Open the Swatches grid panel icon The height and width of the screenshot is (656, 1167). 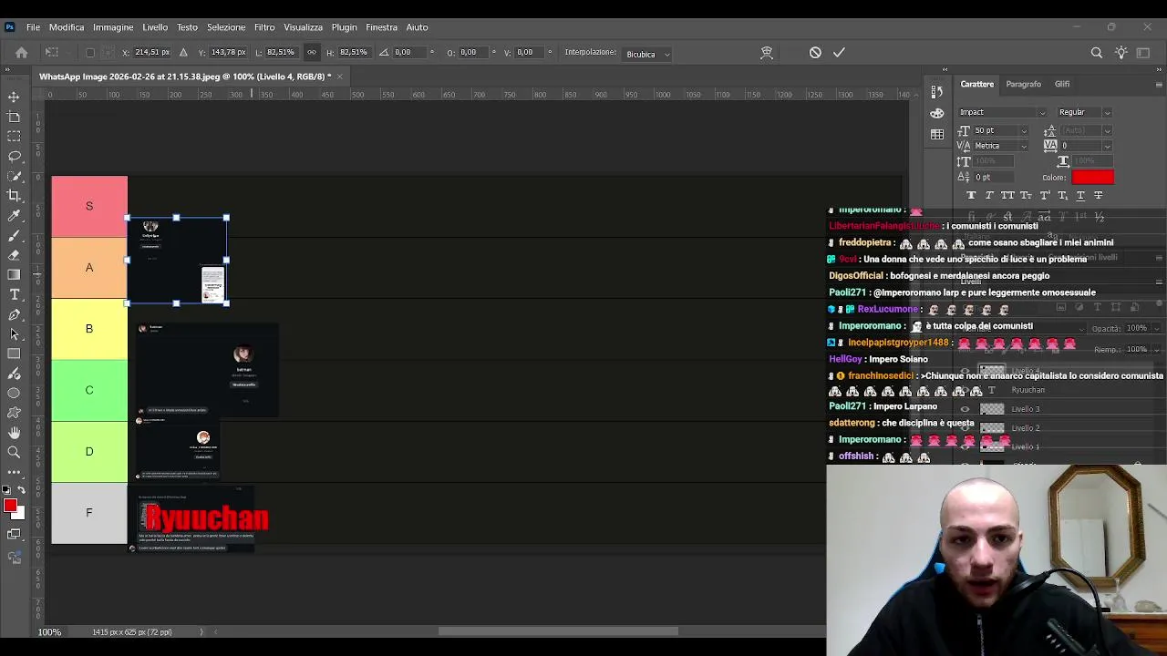936,134
